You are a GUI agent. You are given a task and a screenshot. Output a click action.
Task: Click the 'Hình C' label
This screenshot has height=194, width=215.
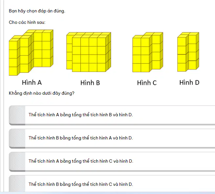tap(147, 83)
